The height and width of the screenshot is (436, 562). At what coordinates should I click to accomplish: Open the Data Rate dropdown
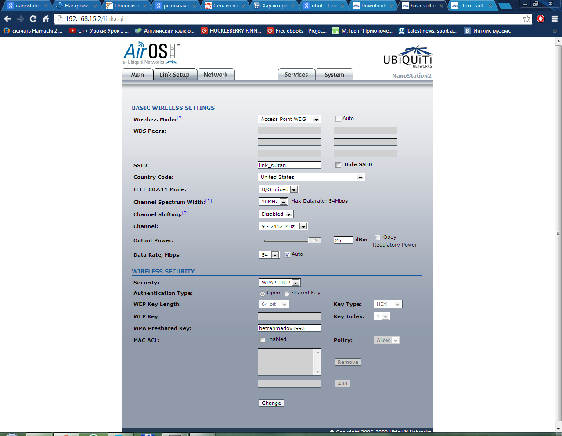[269, 255]
